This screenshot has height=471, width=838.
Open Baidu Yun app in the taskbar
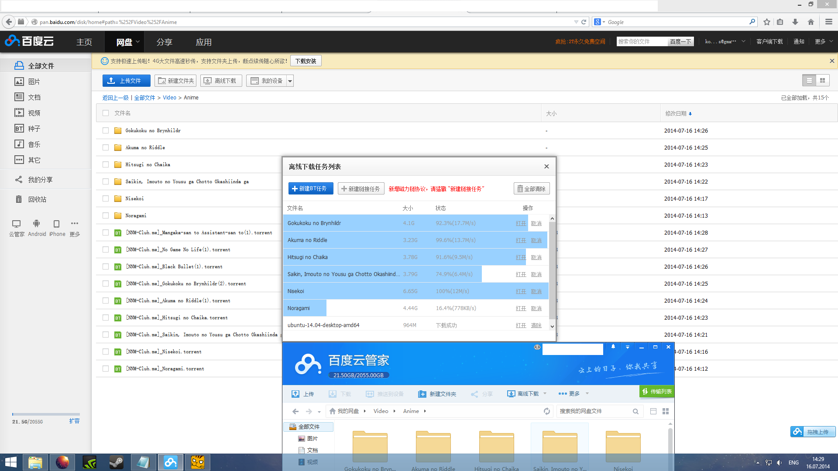click(170, 462)
